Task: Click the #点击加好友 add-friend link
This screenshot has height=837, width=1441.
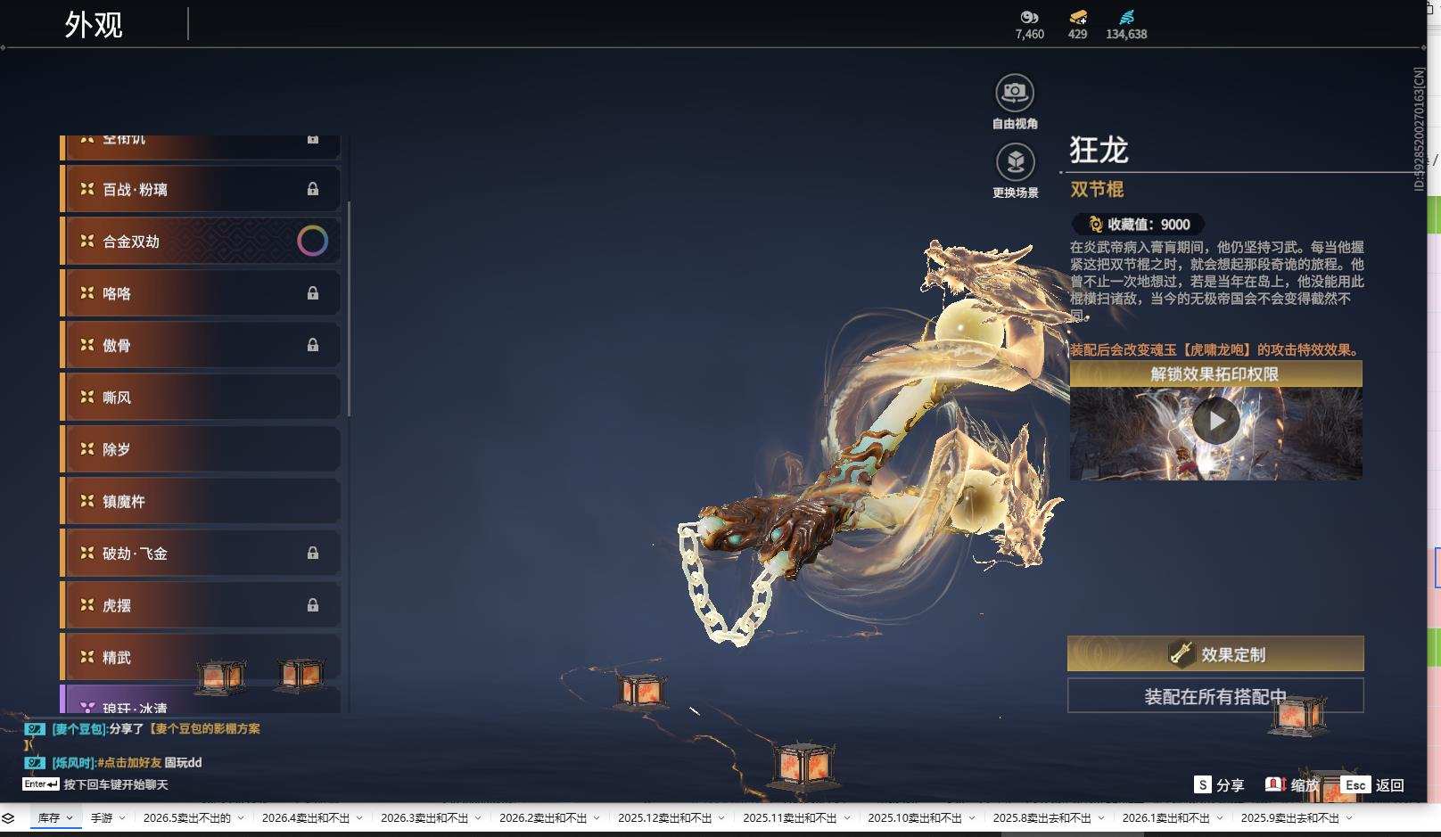Action: pos(130,762)
